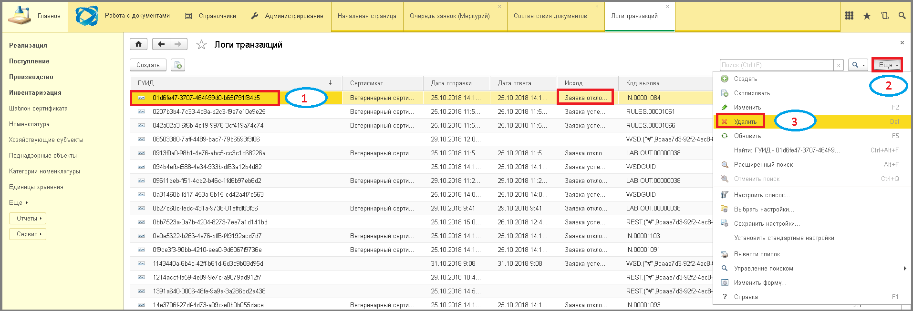The height and width of the screenshot is (311, 913).
Task: Expand Еще in the left sidebar
Action: click(19, 202)
